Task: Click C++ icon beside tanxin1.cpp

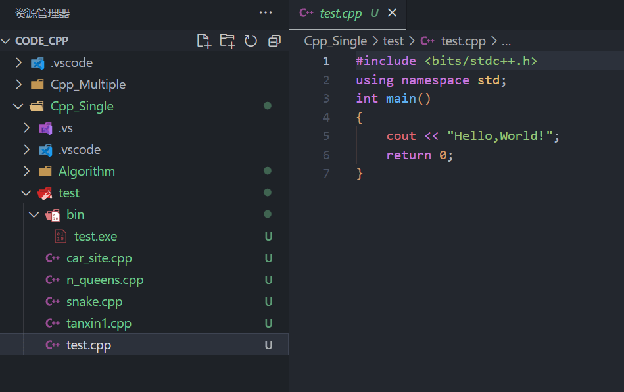Action: point(53,323)
